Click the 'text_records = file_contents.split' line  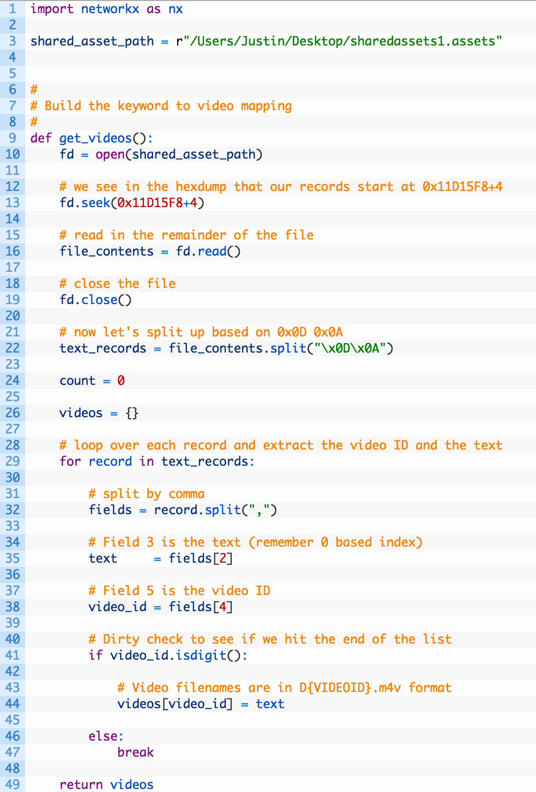(227, 349)
